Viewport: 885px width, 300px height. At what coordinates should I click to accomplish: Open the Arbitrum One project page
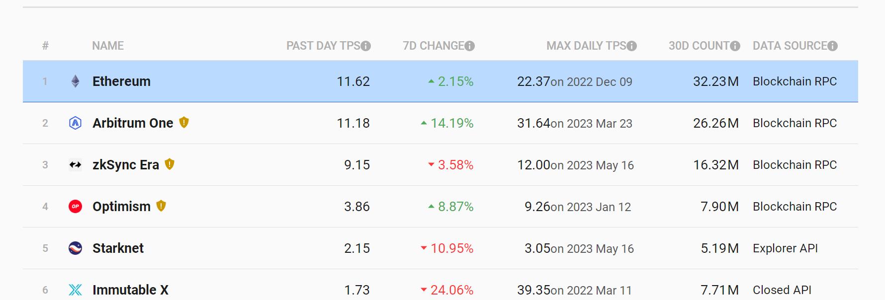click(x=133, y=123)
